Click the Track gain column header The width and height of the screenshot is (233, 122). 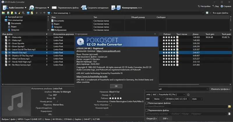pos(210,34)
